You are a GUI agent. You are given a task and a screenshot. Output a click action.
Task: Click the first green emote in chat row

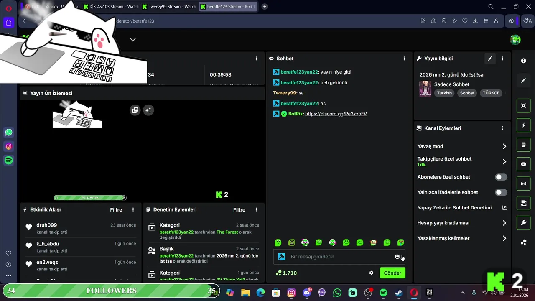tap(278, 242)
